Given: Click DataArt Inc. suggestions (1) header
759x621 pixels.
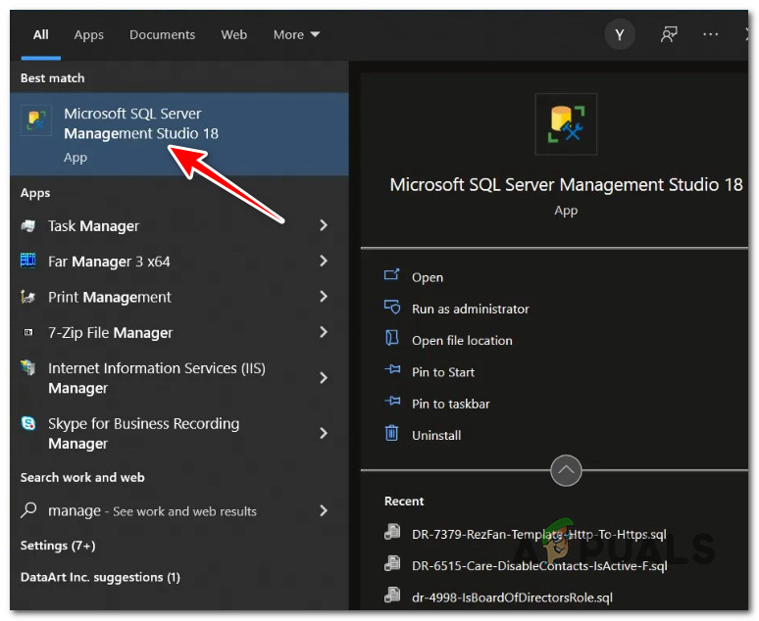Looking at the screenshot, I should pyautogui.click(x=100, y=578).
